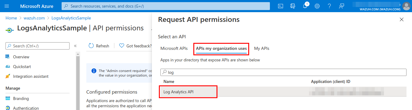
Task: Go to wazuh.com breadcrumb
Action: click(x=34, y=18)
